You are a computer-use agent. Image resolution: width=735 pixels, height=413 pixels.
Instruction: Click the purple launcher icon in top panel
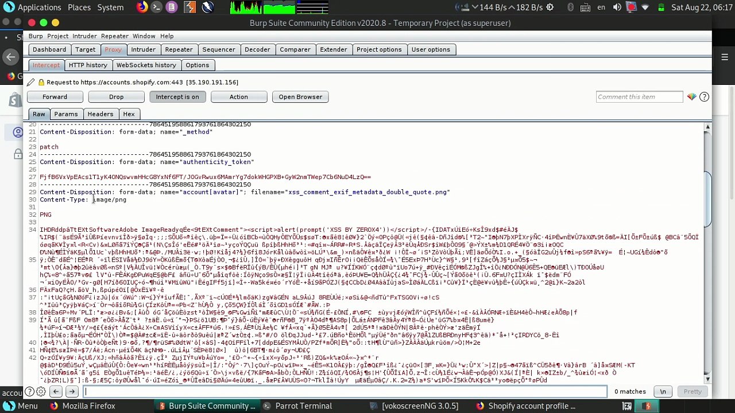pyautogui.click(x=172, y=7)
